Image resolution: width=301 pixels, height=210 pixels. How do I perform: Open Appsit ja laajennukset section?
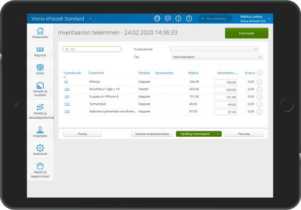[x=40, y=170]
